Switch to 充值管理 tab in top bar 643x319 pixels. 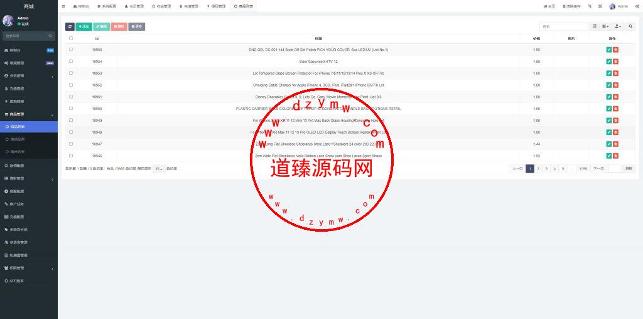(188, 6)
